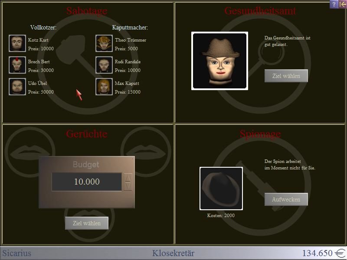Click the Preis: 15000 text

tap(128, 92)
